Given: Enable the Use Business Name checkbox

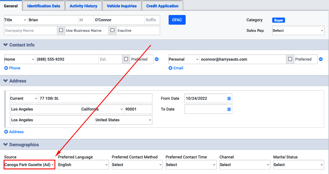Looking at the screenshot, I should 61,30.
